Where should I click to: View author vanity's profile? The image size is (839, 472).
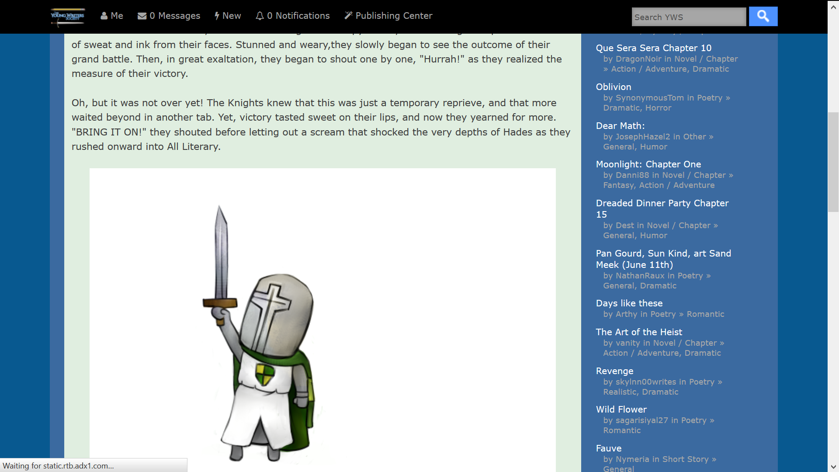(628, 343)
